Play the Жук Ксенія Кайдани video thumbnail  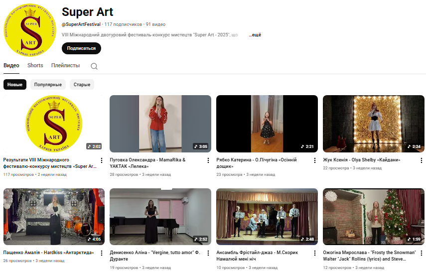(x=373, y=124)
